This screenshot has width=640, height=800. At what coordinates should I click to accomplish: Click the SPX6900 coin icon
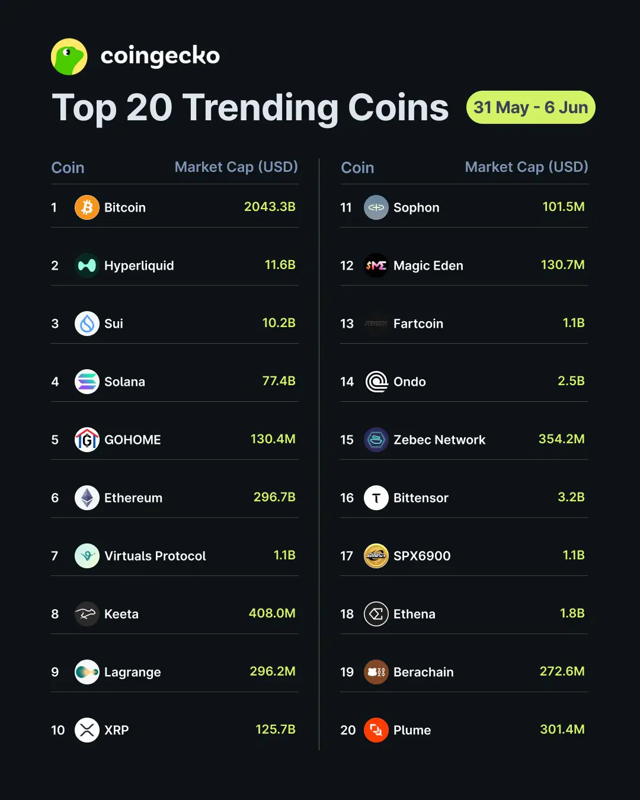(376, 556)
